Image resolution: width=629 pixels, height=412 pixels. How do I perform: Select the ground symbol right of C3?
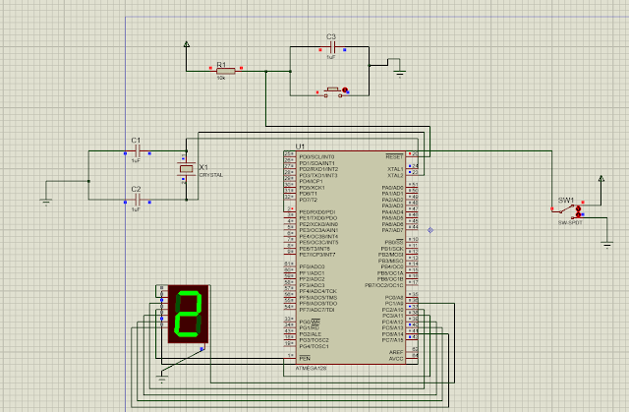[400, 74]
